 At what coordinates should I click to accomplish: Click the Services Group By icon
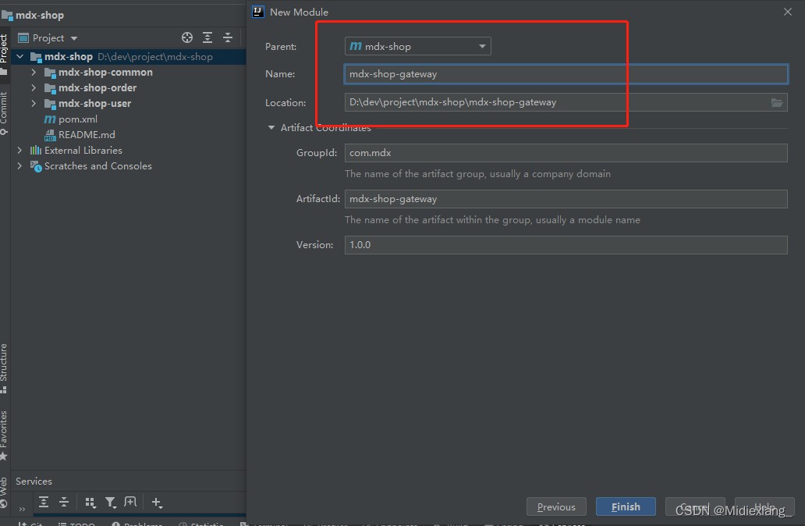click(90, 503)
